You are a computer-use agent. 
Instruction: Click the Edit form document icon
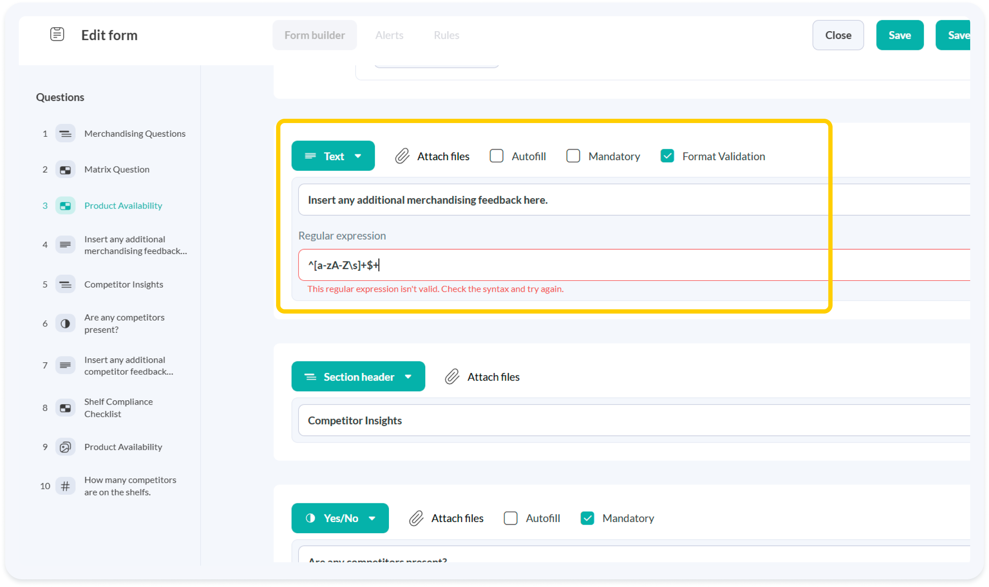[57, 34]
